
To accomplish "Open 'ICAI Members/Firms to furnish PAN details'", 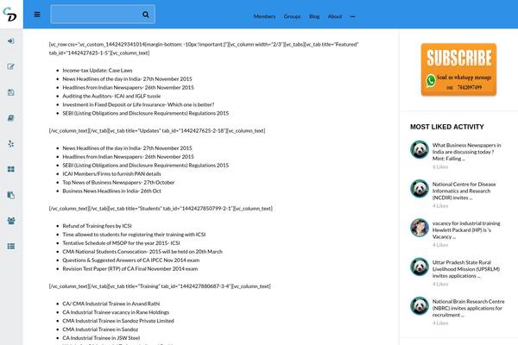I will pos(111,173).
